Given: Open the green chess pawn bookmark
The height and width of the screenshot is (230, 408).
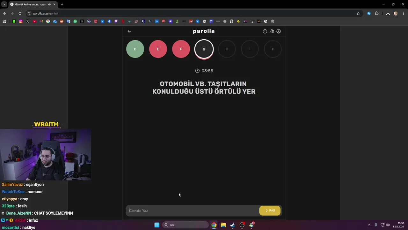Looking at the screenshot, I should (x=177, y=21).
